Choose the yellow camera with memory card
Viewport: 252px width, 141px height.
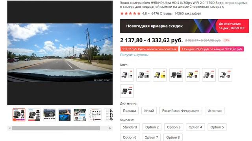click(193, 75)
